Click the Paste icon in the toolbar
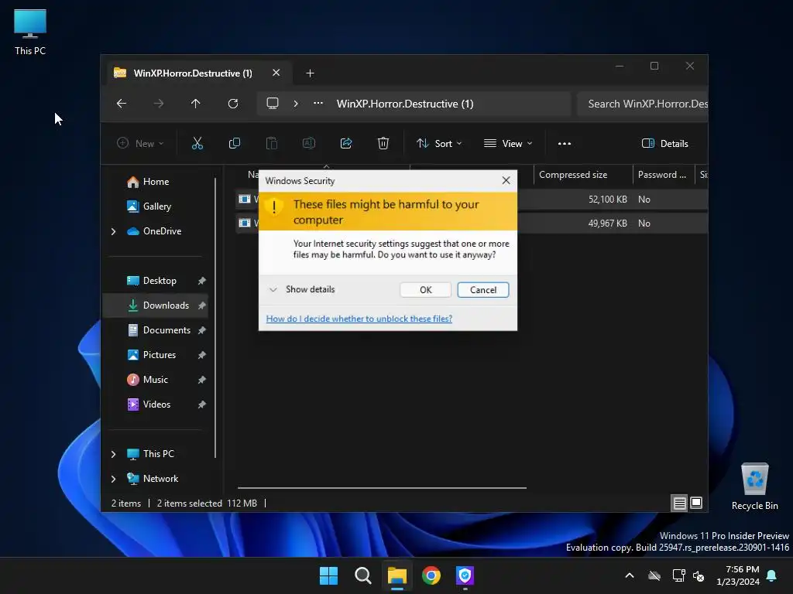The width and height of the screenshot is (793, 594). [x=272, y=143]
